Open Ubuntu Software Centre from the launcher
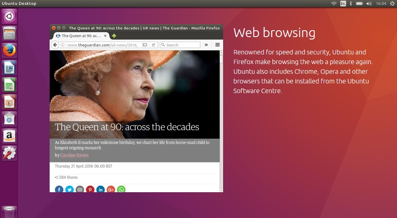 tap(9, 119)
